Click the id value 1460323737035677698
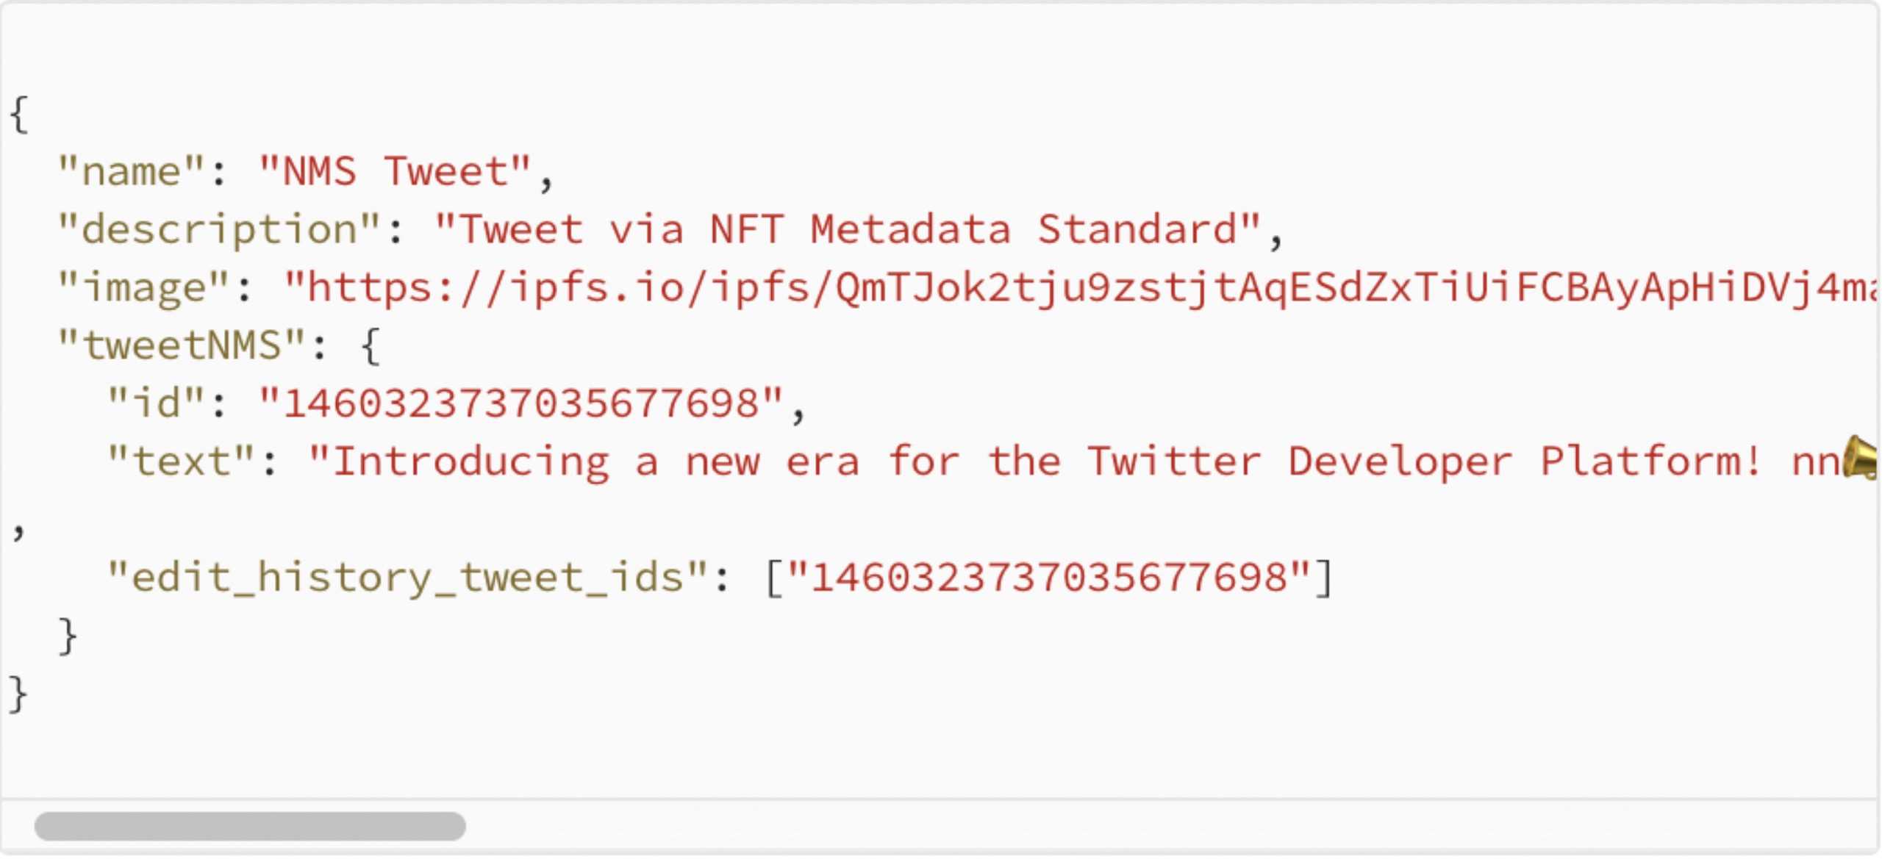Viewport: 1882px width, 859px height. click(520, 404)
